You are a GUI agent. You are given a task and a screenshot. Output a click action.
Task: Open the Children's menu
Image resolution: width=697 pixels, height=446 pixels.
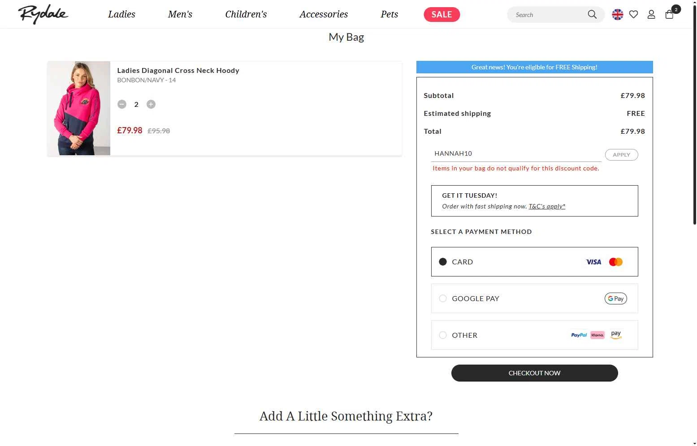tap(246, 14)
